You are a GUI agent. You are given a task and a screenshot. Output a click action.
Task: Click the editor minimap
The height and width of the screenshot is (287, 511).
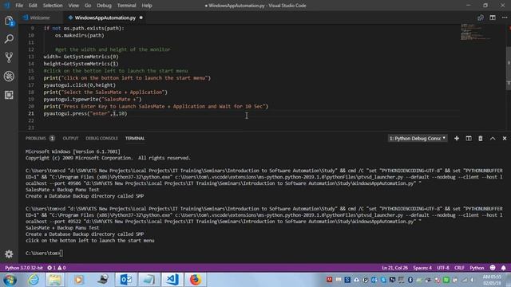(x=476, y=32)
